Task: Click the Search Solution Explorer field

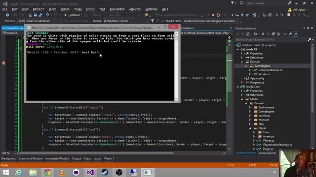Action: 271,39
